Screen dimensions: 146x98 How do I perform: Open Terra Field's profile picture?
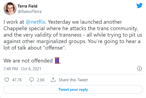(10, 9)
